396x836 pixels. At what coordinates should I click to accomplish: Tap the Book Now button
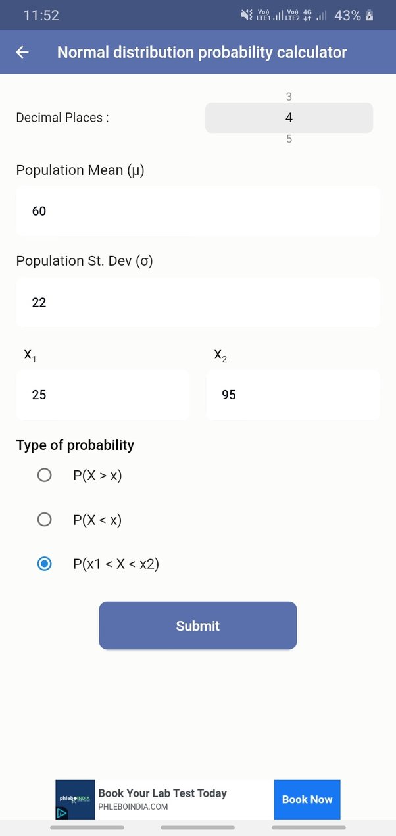307,799
